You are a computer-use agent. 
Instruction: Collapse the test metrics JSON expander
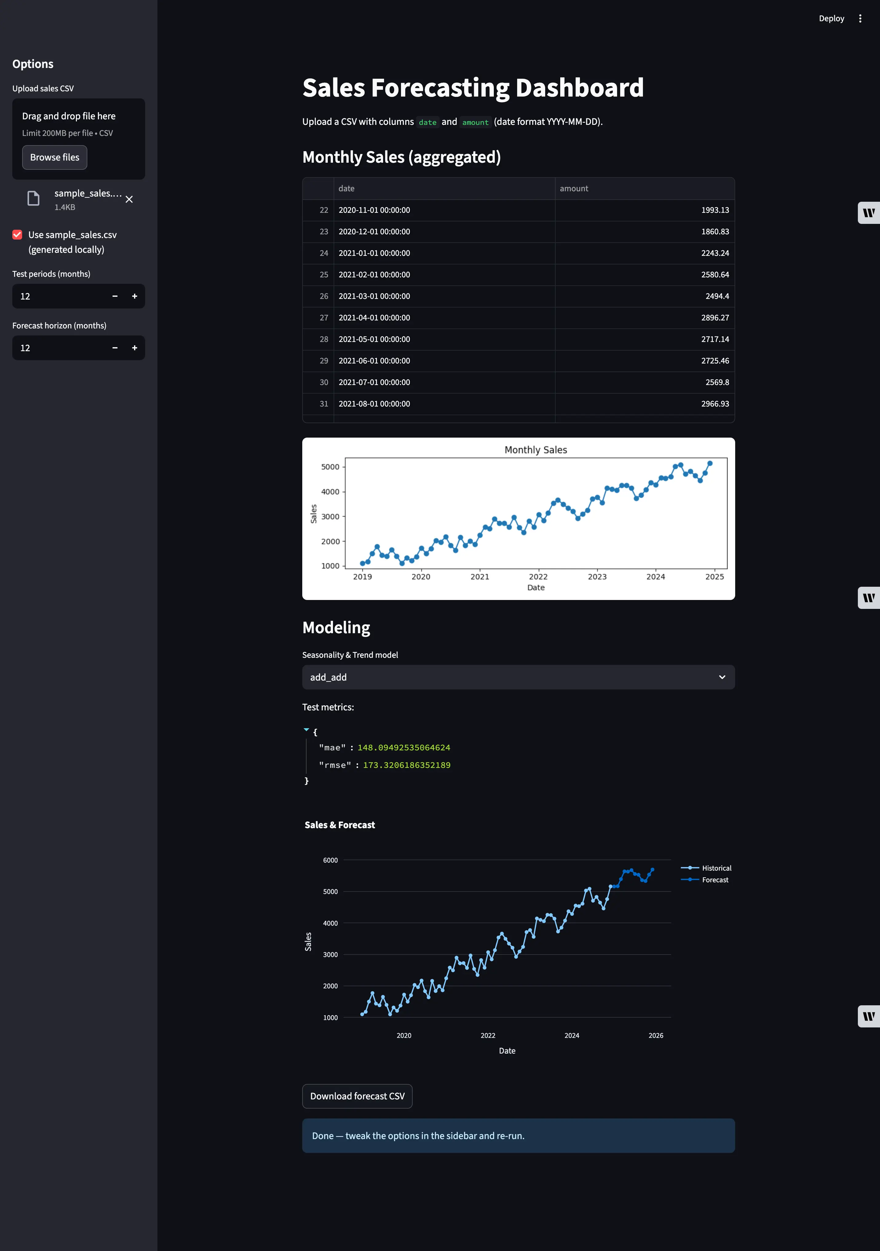click(306, 729)
